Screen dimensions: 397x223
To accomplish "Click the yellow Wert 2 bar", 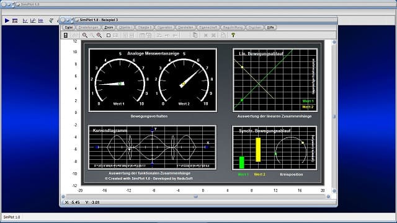I will click(258, 150).
